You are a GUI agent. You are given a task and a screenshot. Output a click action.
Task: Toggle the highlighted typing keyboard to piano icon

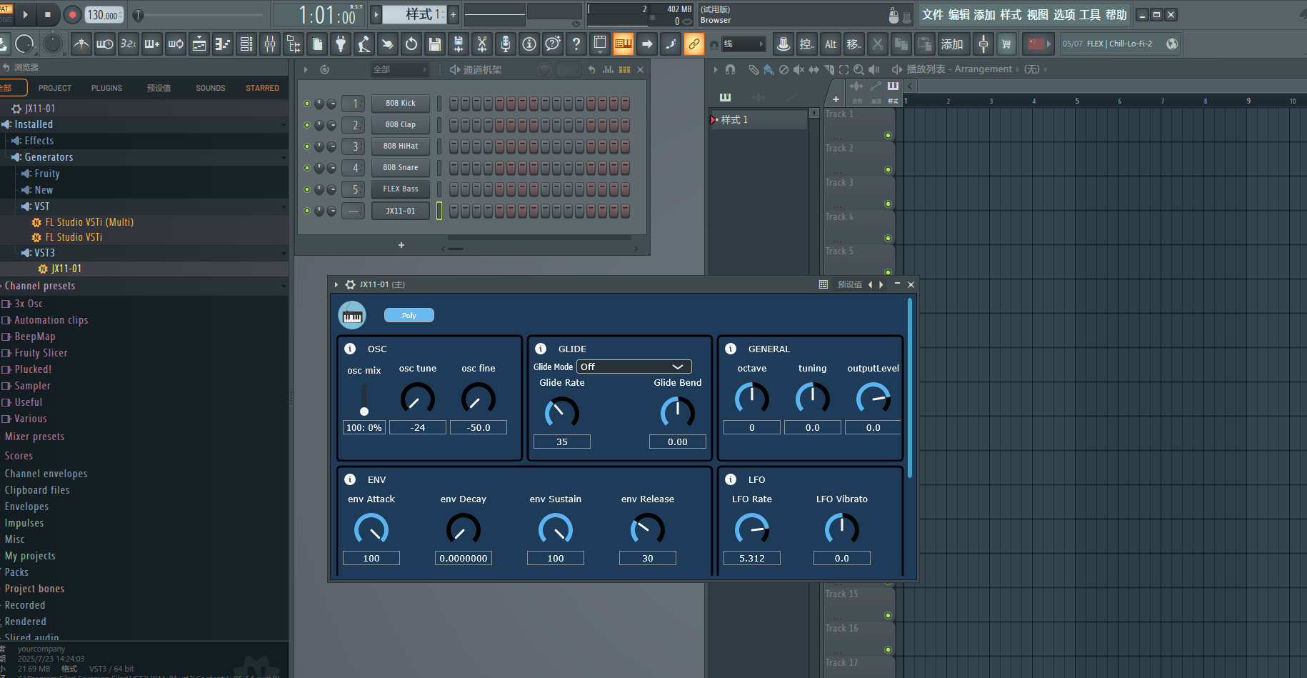click(624, 44)
